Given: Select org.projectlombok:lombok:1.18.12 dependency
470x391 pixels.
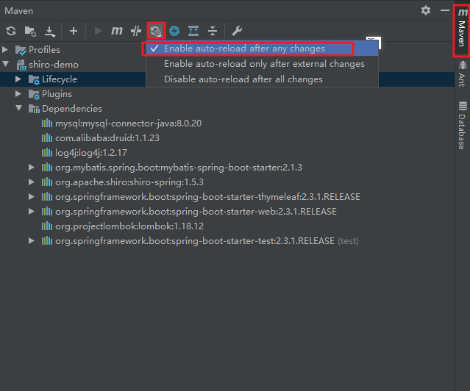Looking at the screenshot, I should [x=129, y=226].
